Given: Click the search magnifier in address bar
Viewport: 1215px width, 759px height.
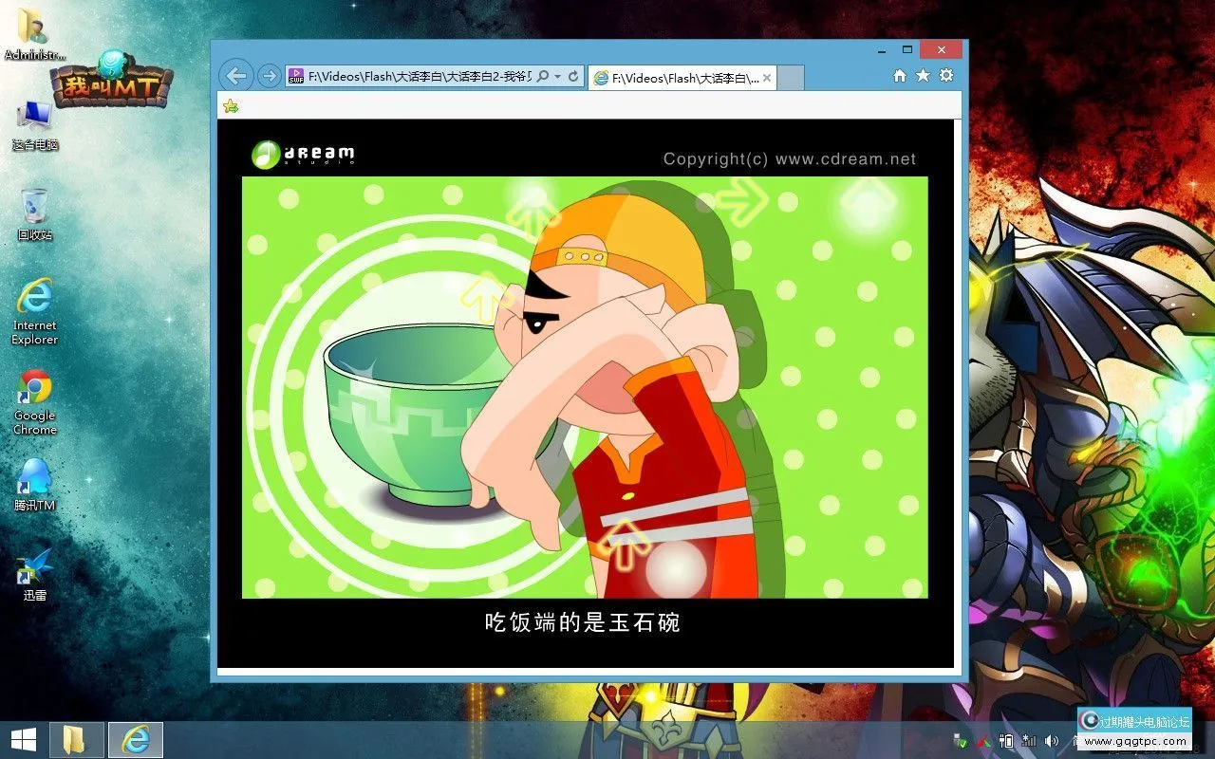Looking at the screenshot, I should coord(543,77).
